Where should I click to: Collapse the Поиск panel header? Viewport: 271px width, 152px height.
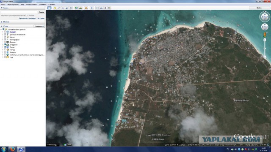click(22, 8)
